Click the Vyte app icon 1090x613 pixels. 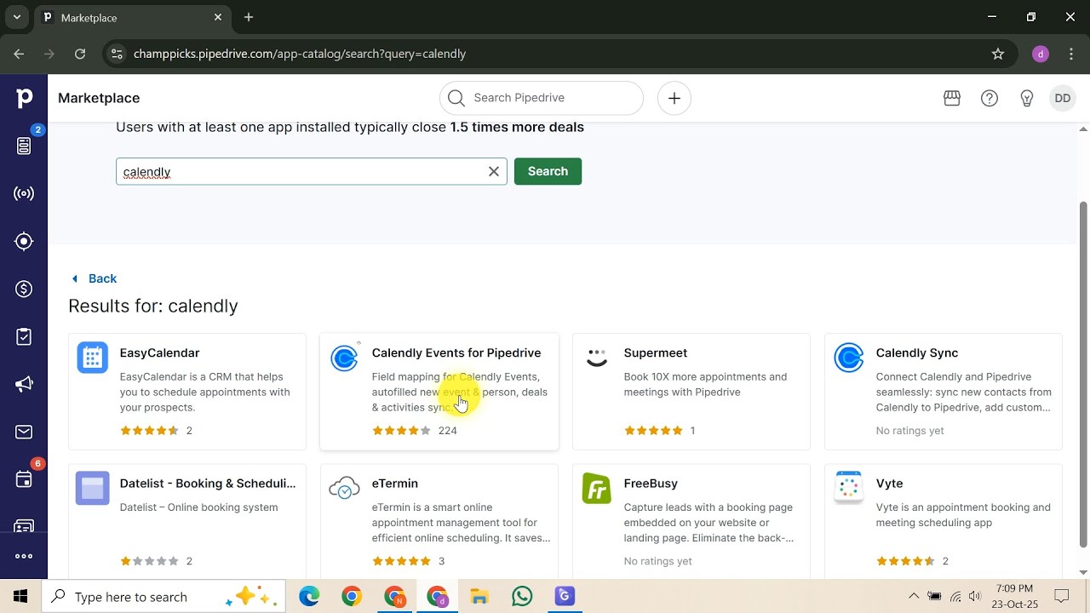click(849, 488)
